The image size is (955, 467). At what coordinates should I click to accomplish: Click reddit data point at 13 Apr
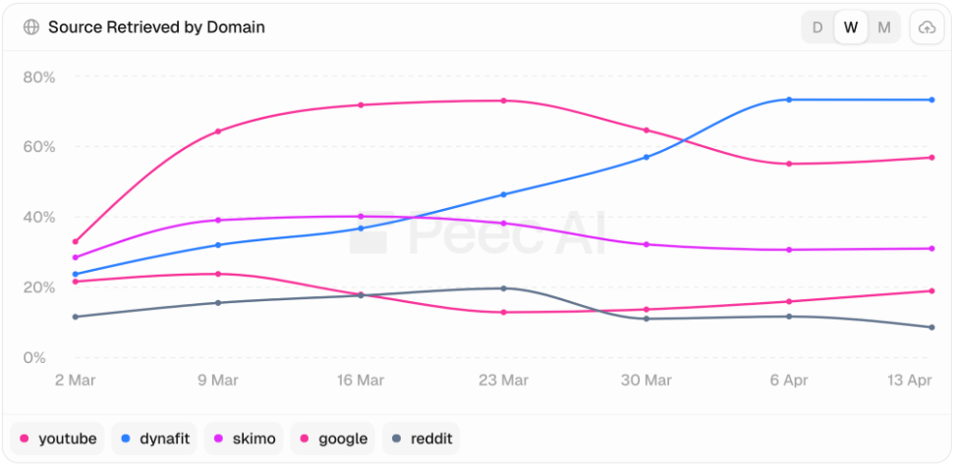pyautogui.click(x=931, y=327)
